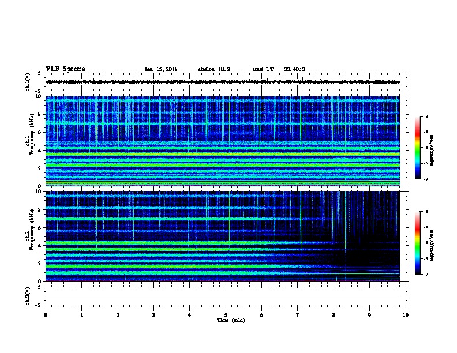Click the time axis tick label '9'
Screen dimensions: 457x353
coord(369,315)
